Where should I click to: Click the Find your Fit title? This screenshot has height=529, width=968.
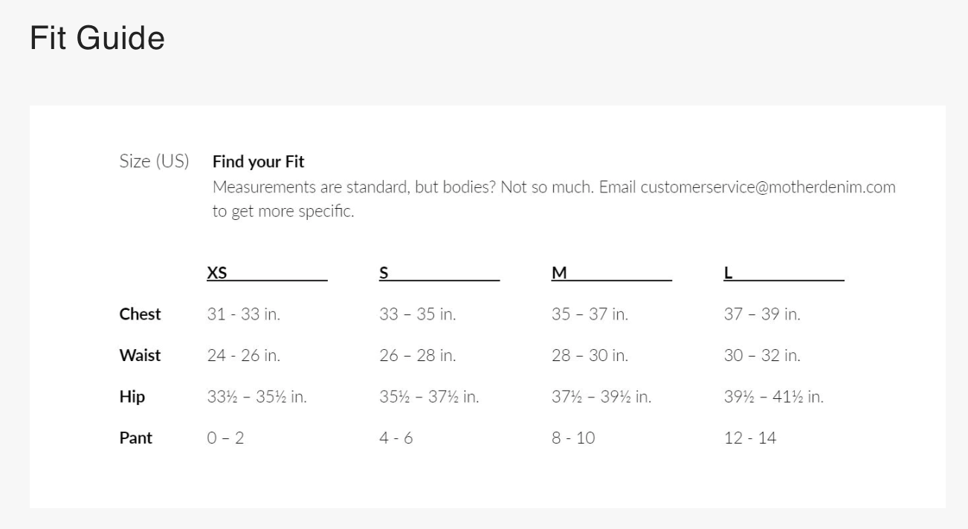(x=259, y=161)
